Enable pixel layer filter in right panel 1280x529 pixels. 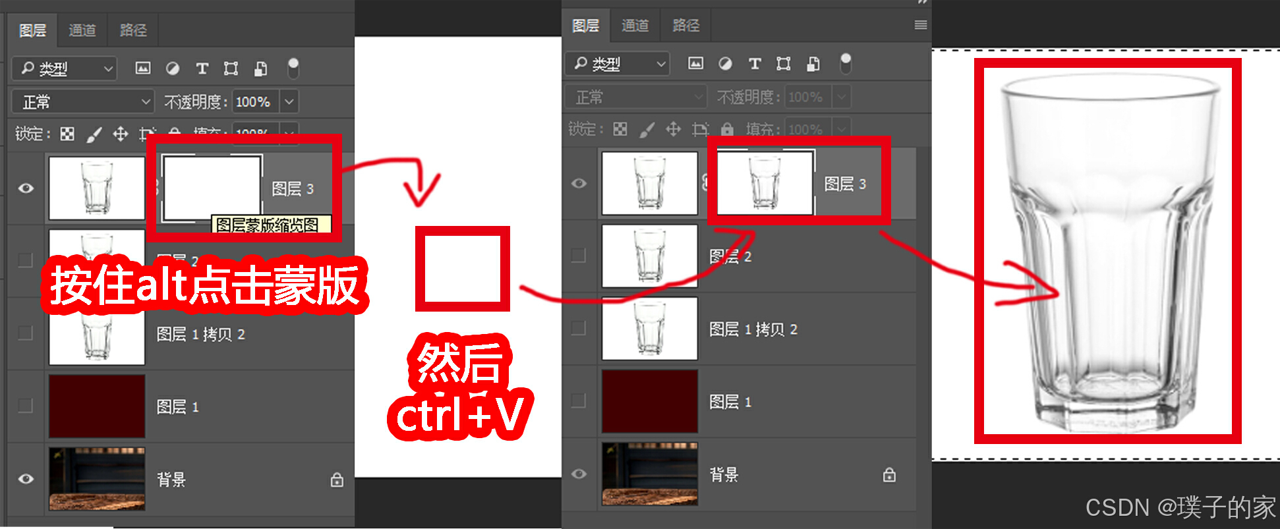pos(696,63)
